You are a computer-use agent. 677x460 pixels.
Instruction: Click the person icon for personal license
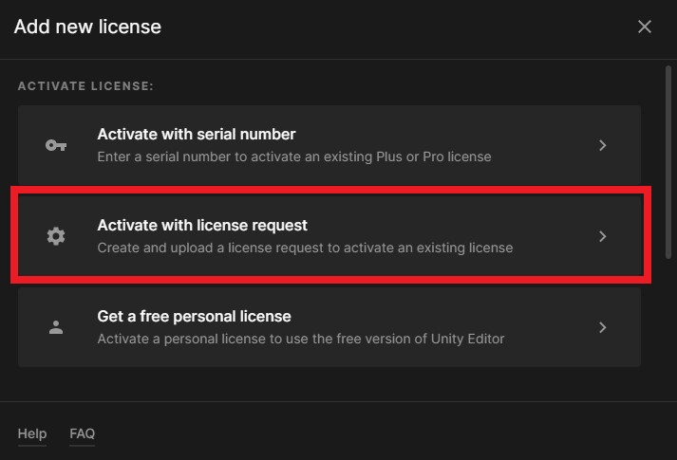56,327
